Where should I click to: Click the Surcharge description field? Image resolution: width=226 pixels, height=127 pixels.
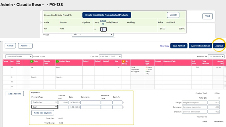(195, 107)
